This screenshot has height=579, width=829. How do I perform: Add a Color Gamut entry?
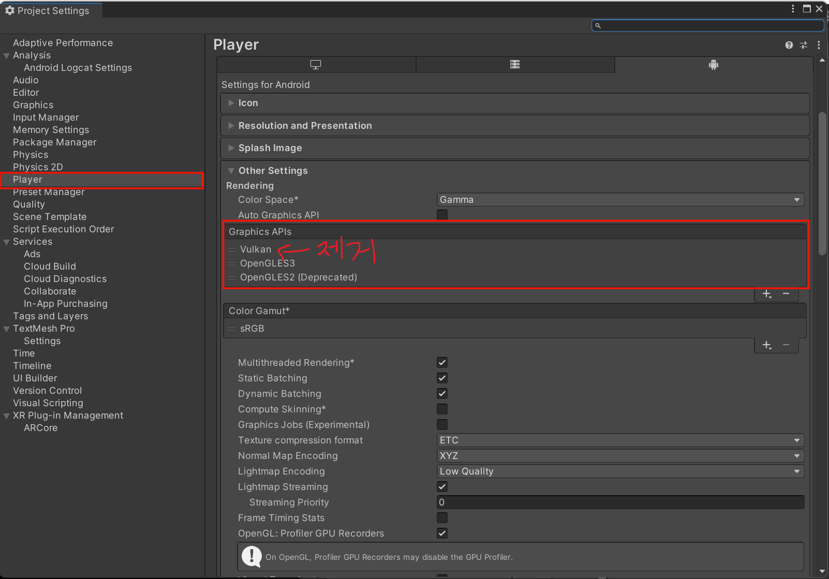coord(767,345)
